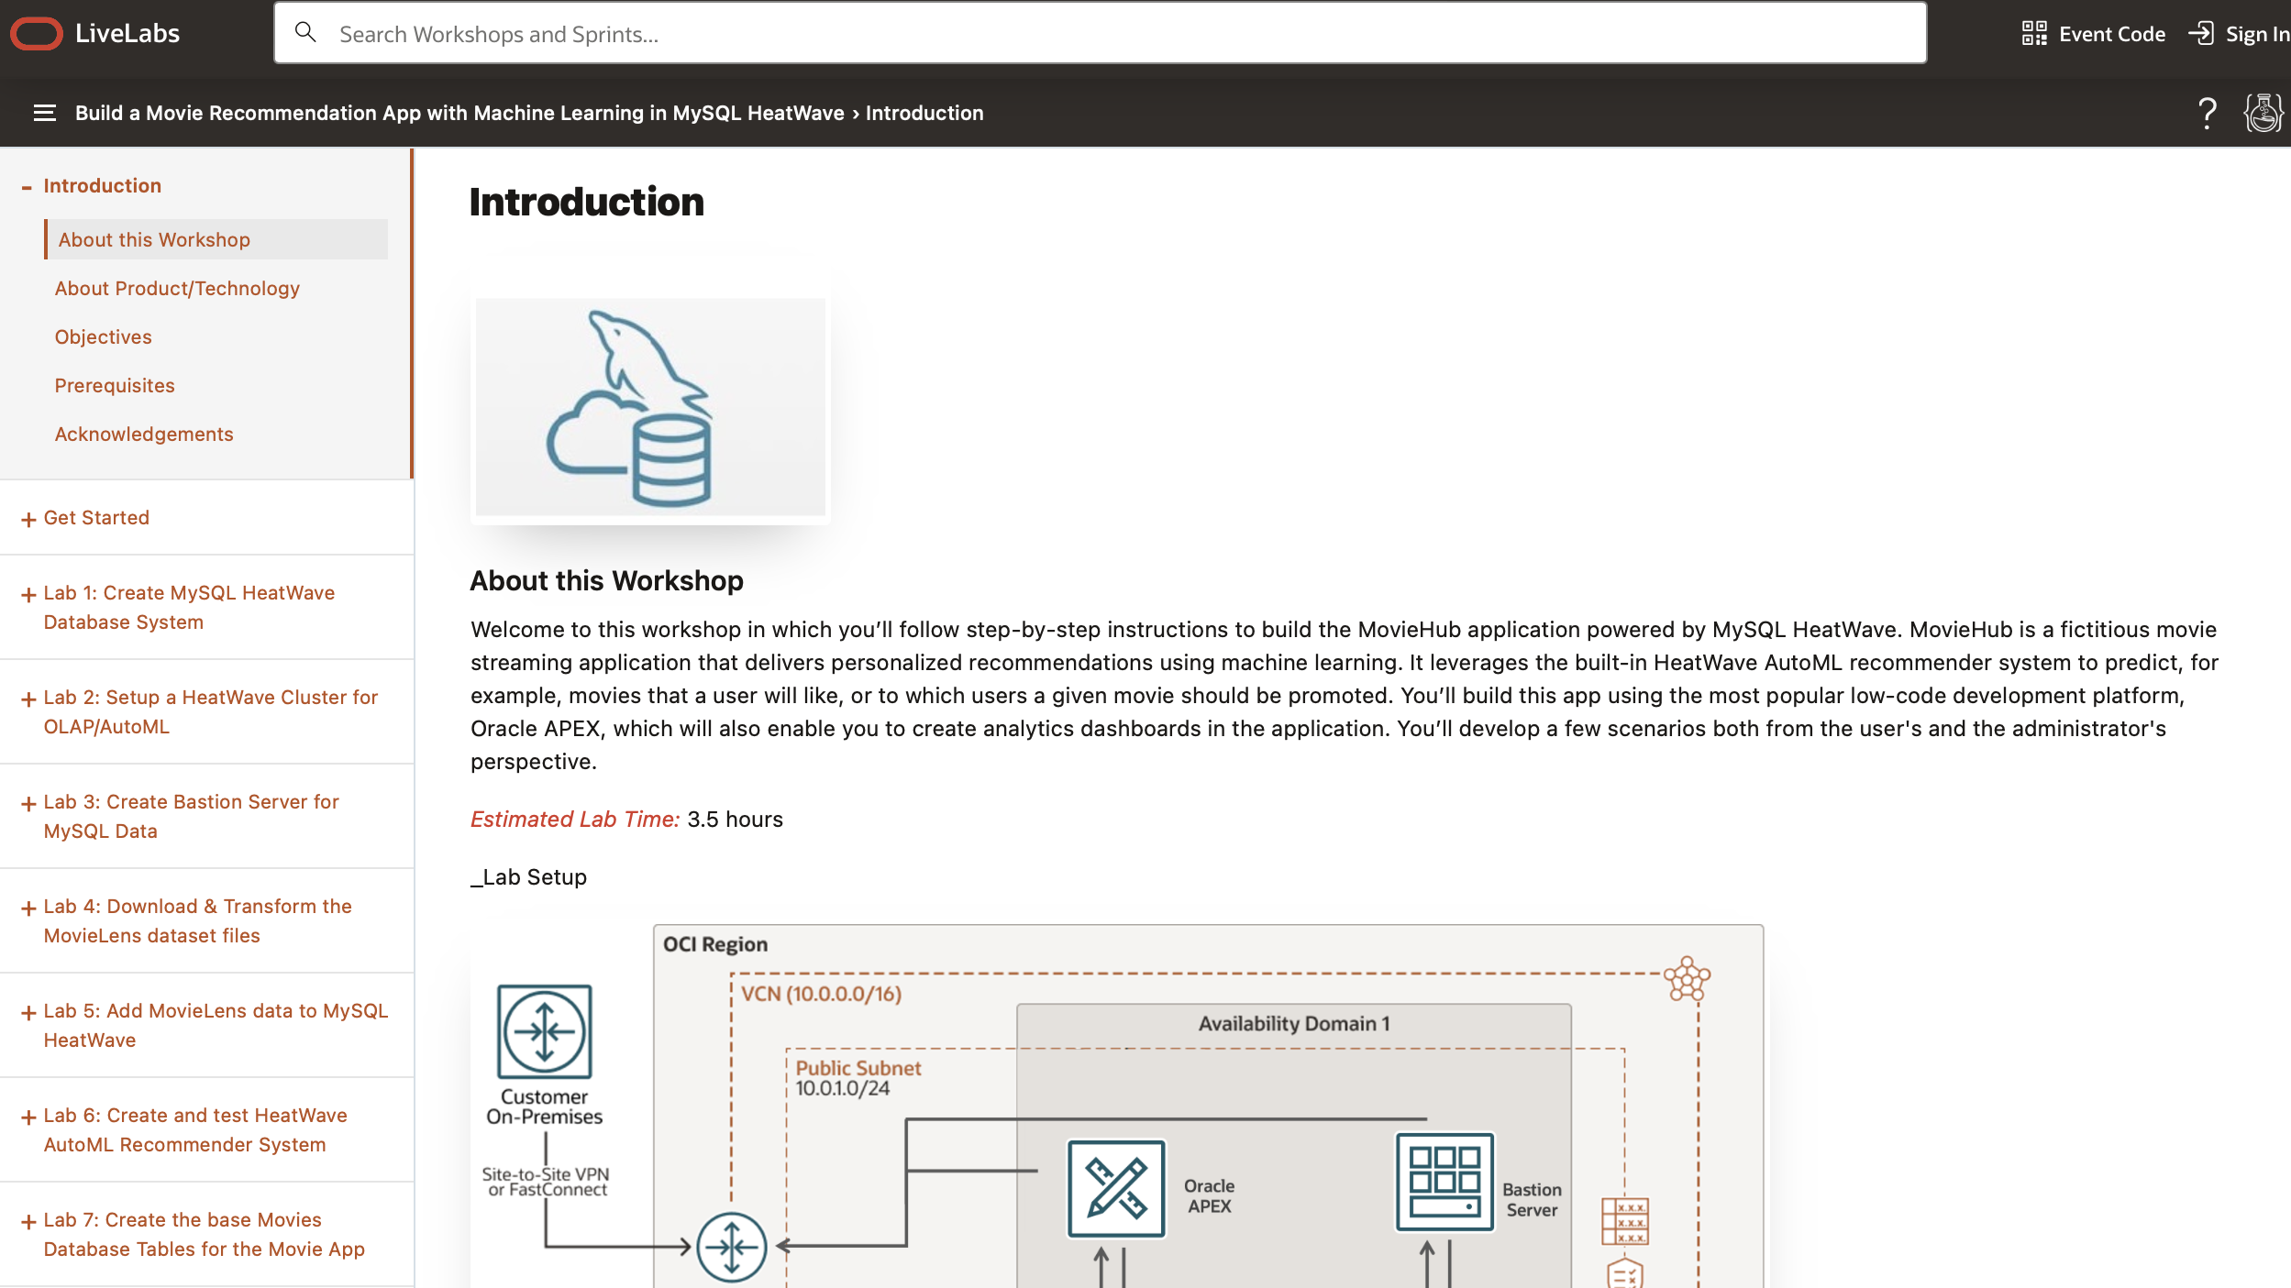Open the About Product/Technology link

point(176,288)
